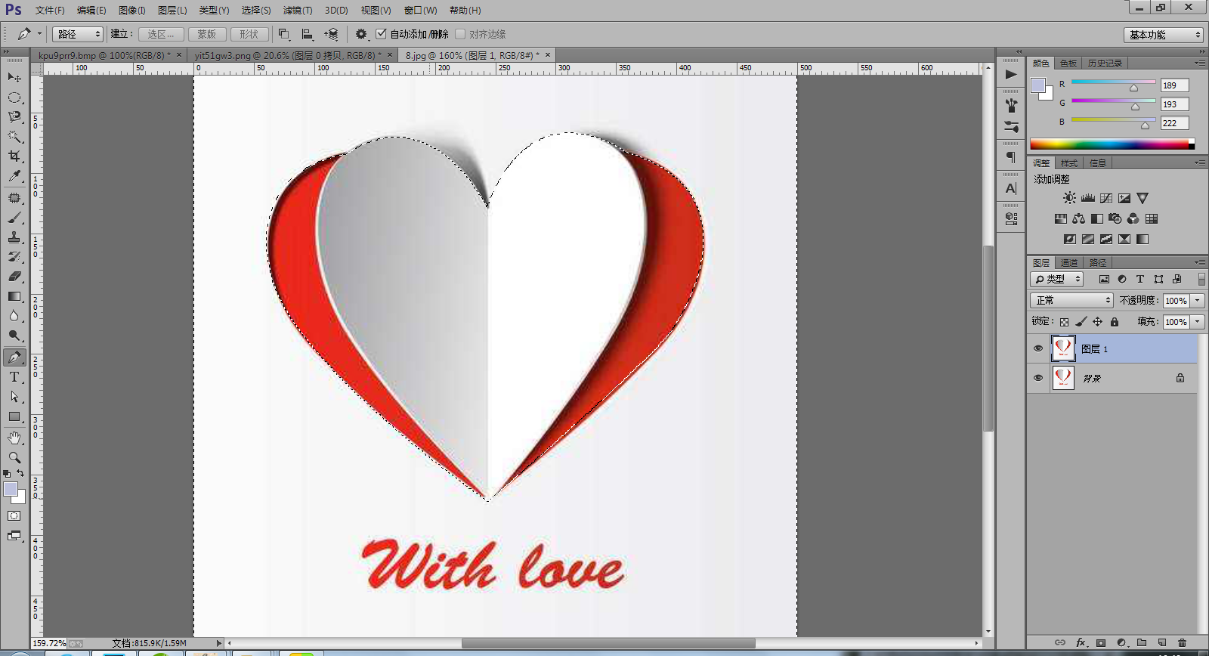
Task: Select the Dodge tool
Action: click(x=14, y=336)
